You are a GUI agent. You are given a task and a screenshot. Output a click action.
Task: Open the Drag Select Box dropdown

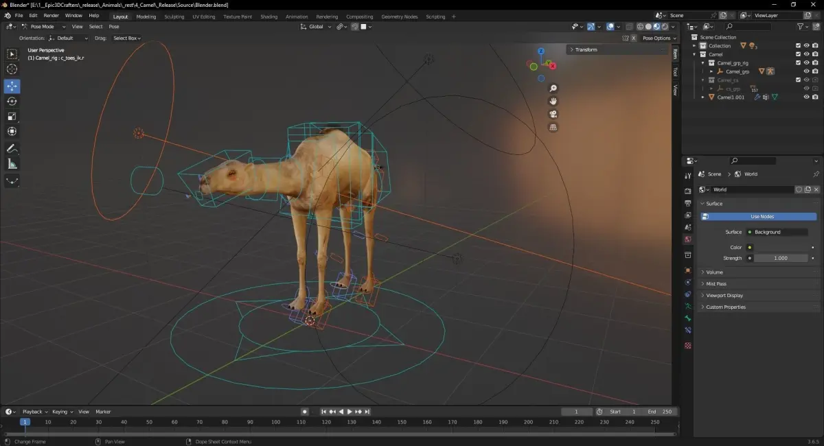tap(126, 38)
